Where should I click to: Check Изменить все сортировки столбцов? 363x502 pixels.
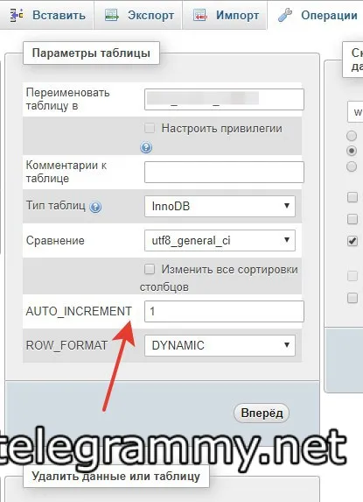click(x=150, y=269)
